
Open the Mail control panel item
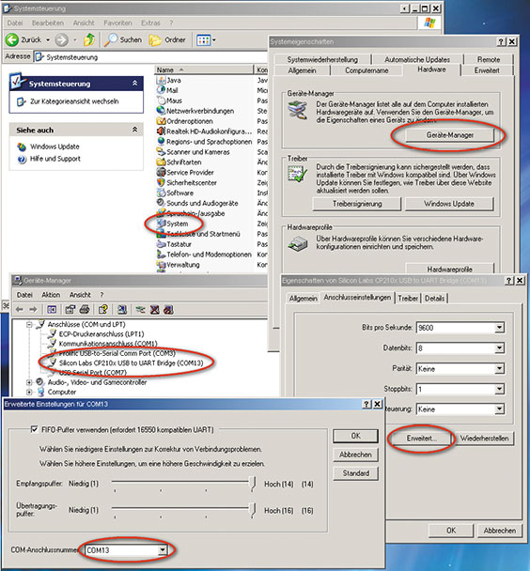(167, 90)
